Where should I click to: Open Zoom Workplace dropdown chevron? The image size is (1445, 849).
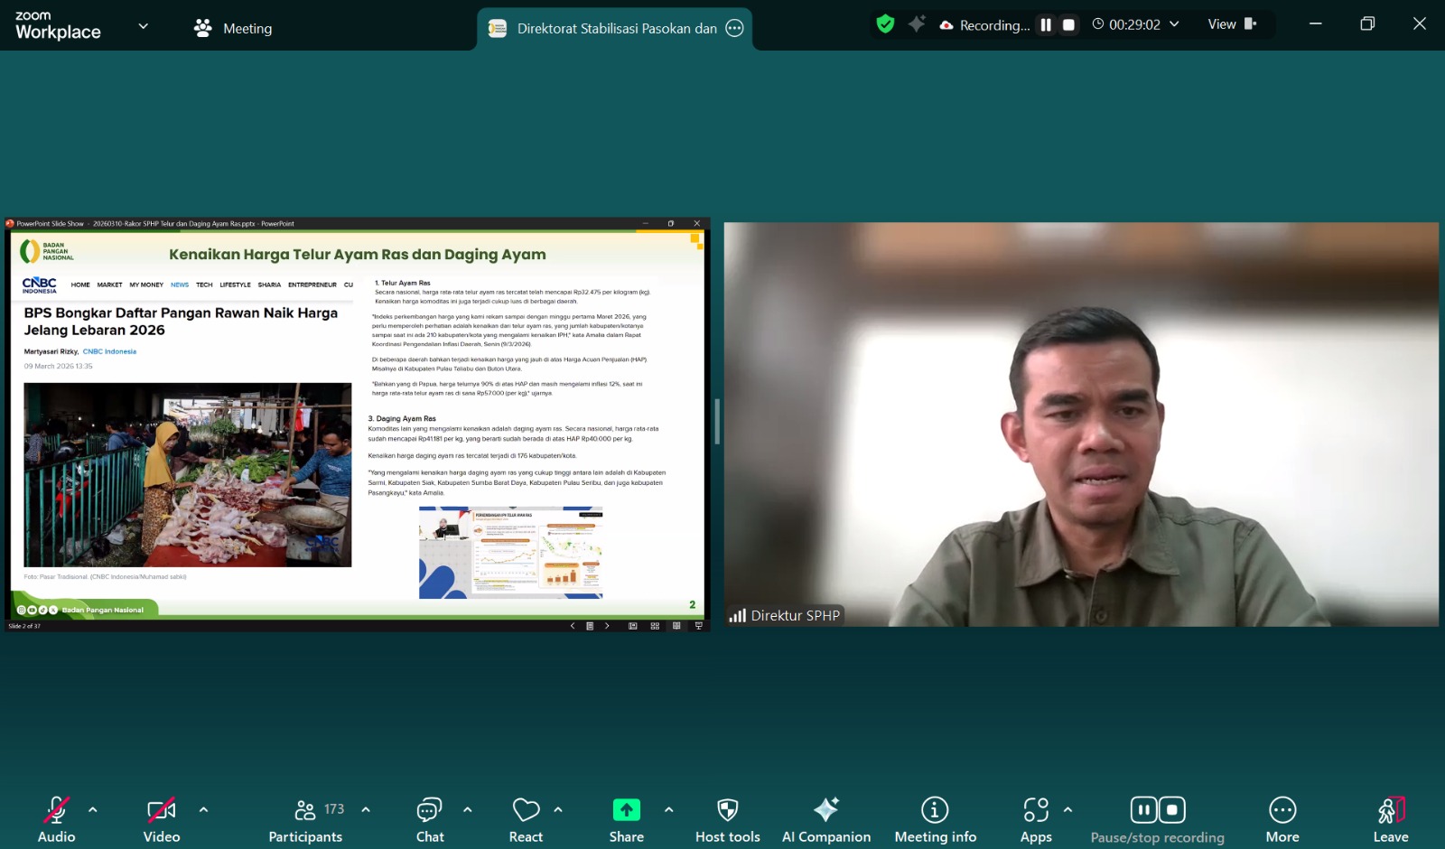pyautogui.click(x=143, y=26)
